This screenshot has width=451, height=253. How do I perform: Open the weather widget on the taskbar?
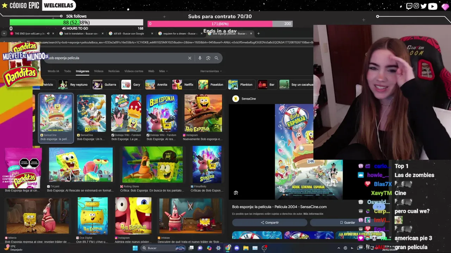click(x=13, y=248)
